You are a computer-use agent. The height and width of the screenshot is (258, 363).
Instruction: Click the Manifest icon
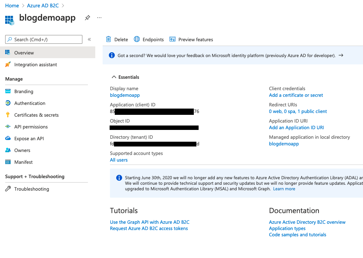pyautogui.click(x=8, y=162)
